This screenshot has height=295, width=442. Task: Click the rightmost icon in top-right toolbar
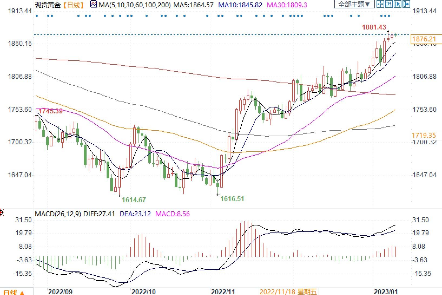(406, 4)
